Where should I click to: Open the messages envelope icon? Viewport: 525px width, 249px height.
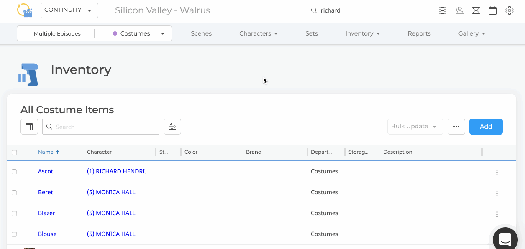(476, 10)
